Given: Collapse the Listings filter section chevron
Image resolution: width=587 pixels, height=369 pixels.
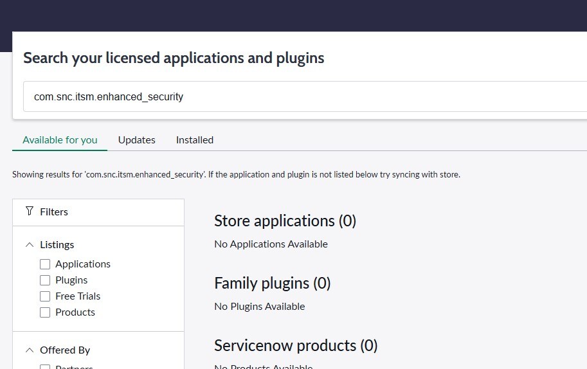Looking at the screenshot, I should 30,244.
